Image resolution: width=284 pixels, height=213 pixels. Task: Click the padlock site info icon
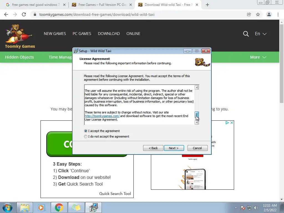(x=35, y=14)
